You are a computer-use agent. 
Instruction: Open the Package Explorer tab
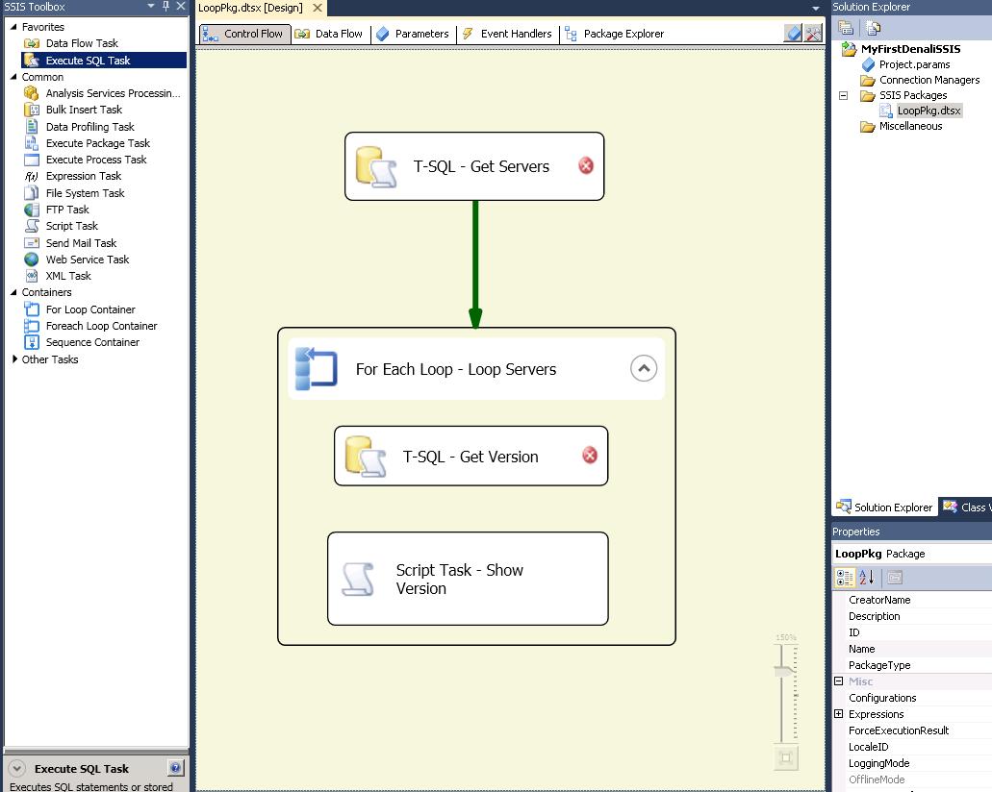[615, 34]
